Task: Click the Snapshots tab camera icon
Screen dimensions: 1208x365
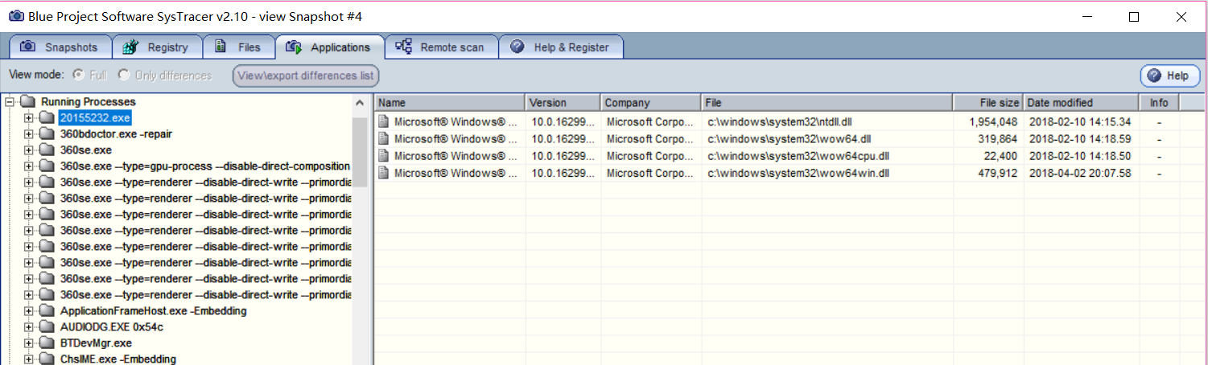Action: pyautogui.click(x=28, y=47)
